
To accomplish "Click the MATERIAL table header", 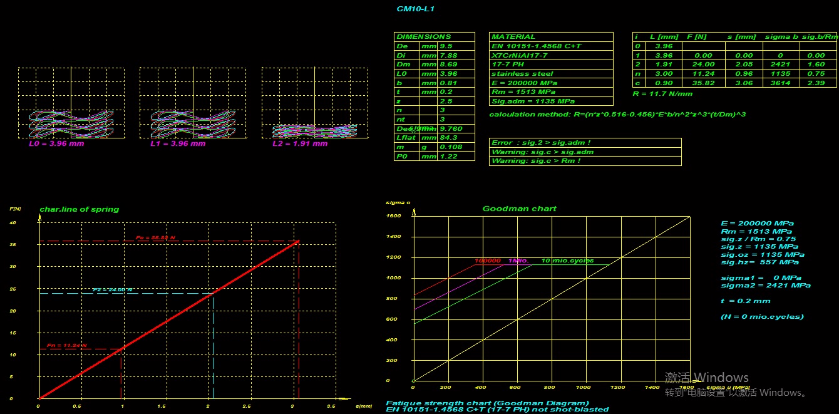I will click(x=513, y=37).
